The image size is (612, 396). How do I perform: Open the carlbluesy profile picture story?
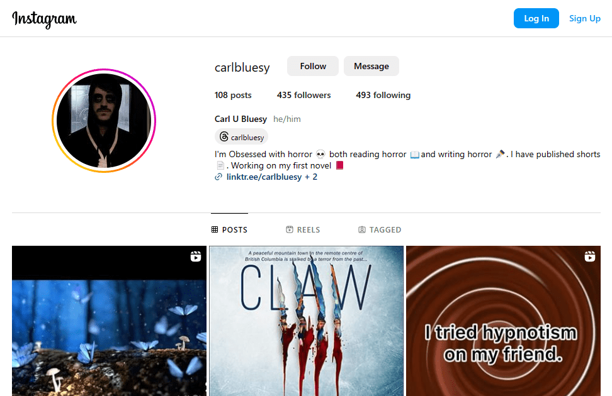coord(104,121)
